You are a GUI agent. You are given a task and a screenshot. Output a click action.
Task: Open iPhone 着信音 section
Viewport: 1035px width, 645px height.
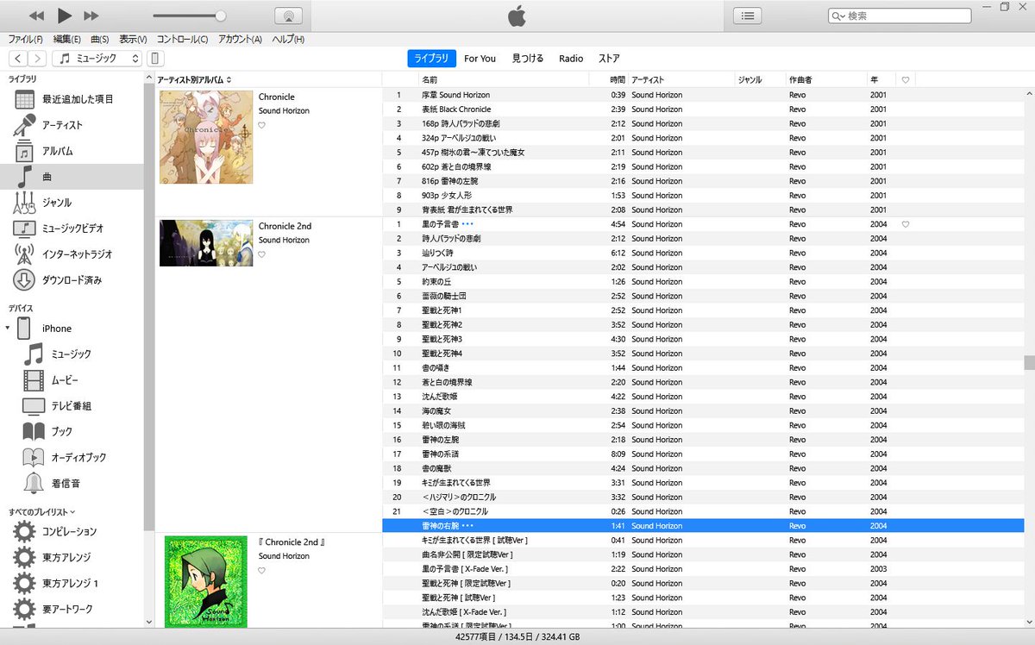tap(66, 484)
